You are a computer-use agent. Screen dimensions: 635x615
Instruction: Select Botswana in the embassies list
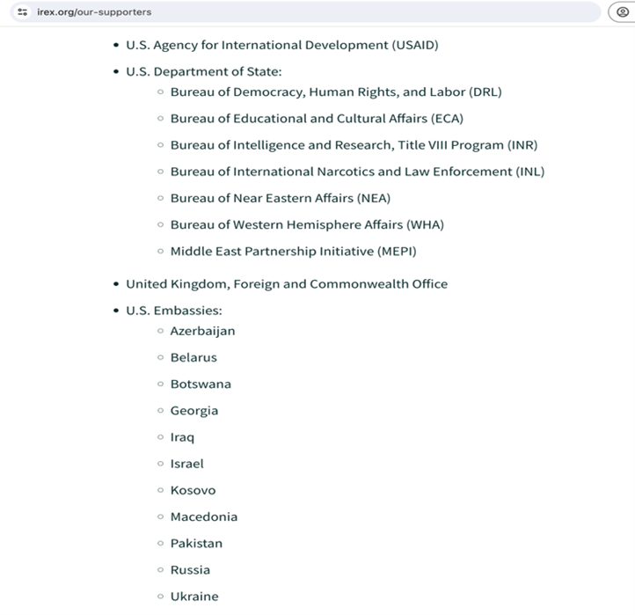click(x=201, y=384)
